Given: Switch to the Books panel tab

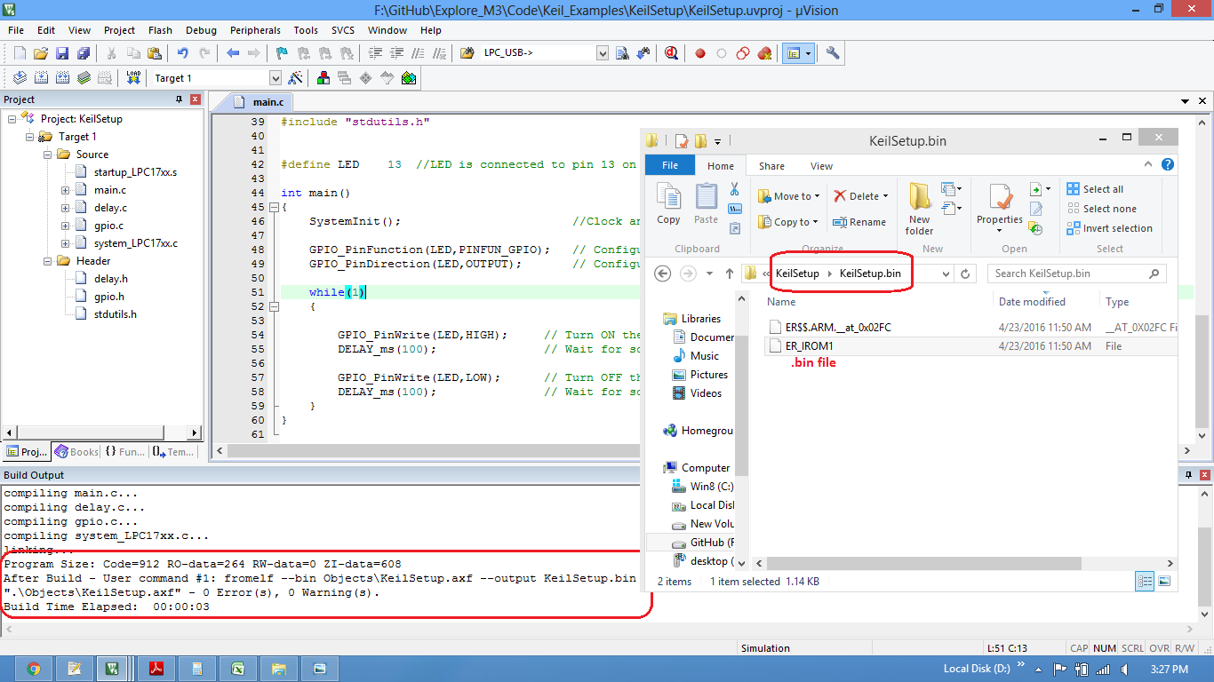Looking at the screenshot, I should 76,452.
